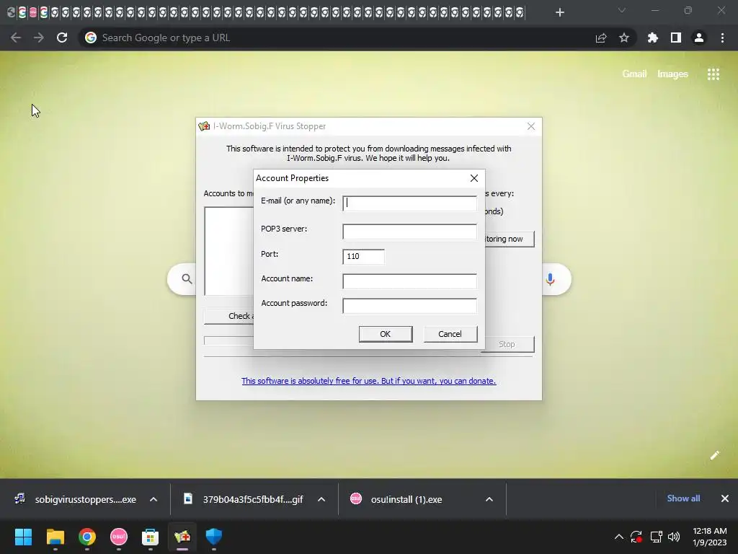Viewport: 738px width, 554px height.
Task: Select the first Chrome tab
Action: (12, 12)
